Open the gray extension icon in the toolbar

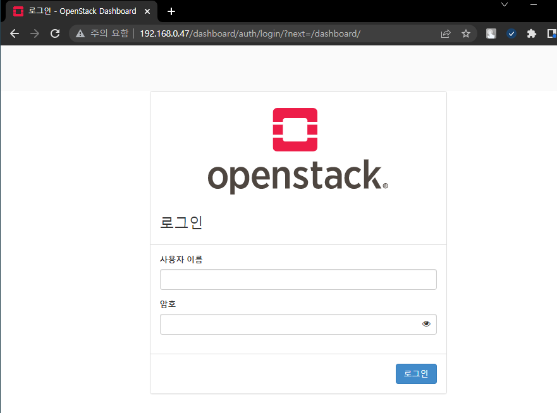[x=491, y=33]
